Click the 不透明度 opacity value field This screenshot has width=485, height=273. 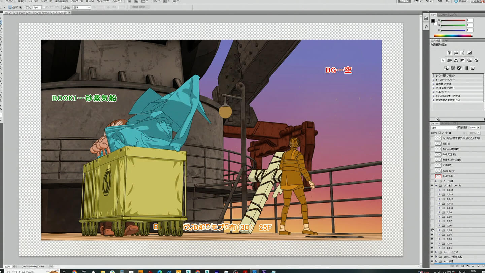tap(473, 128)
